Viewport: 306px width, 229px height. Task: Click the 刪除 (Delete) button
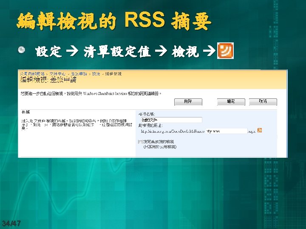[188, 102]
